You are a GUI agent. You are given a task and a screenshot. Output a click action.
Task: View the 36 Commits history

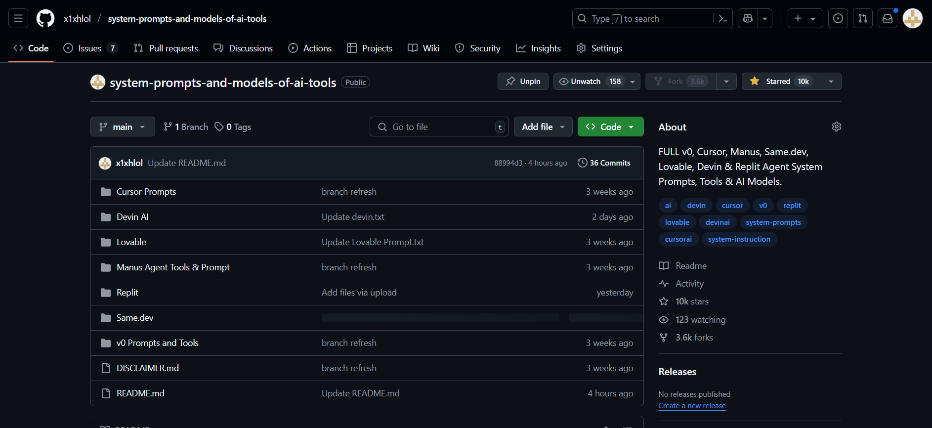604,163
